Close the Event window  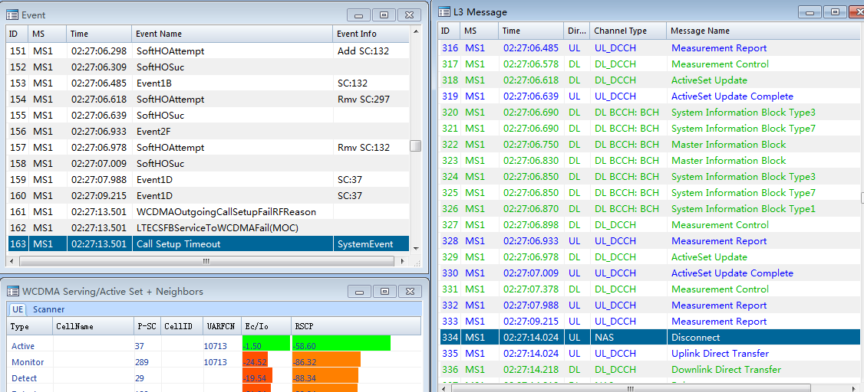[409, 15]
